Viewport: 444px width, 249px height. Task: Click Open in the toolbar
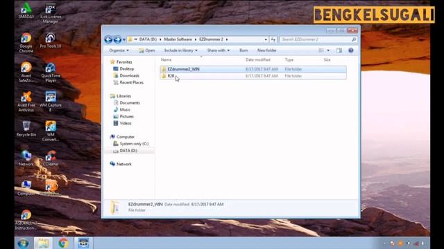click(x=146, y=50)
